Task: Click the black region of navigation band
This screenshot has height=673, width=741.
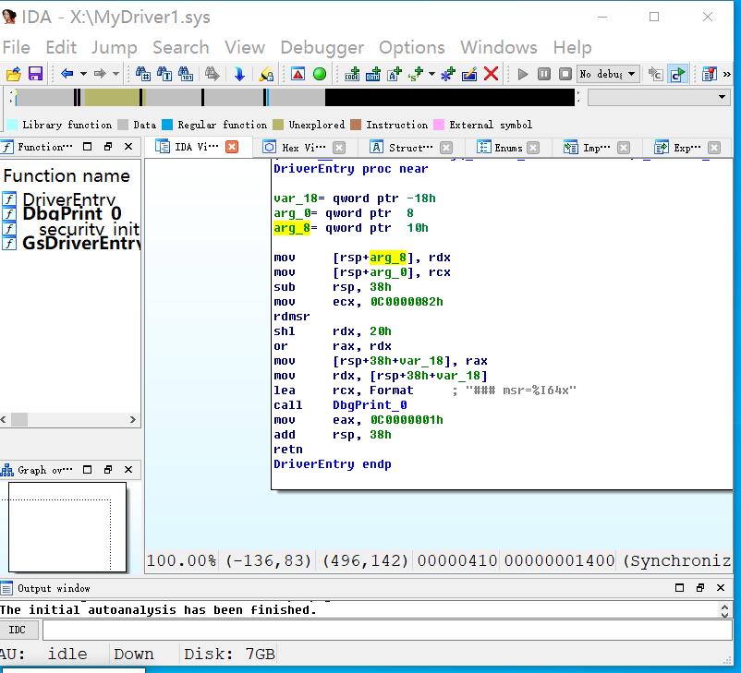Action: (450, 97)
